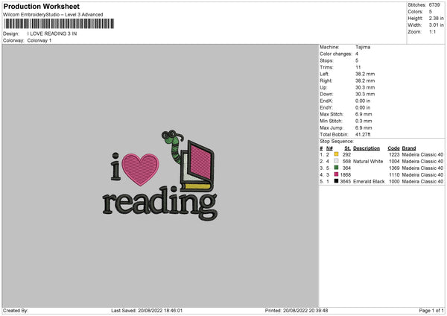Click the 'Brand' column header
The height and width of the screenshot is (316, 447).
pos(409,148)
